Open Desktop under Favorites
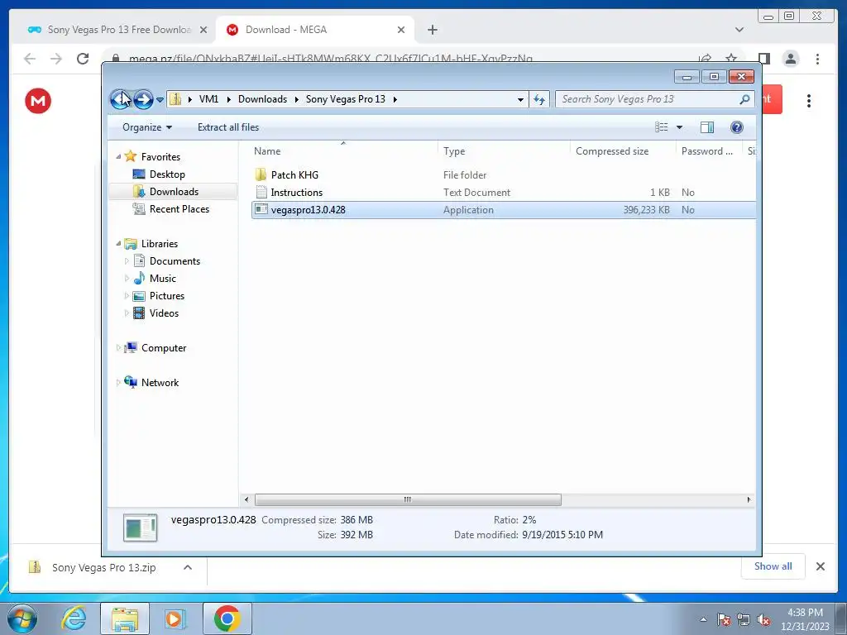847x635 pixels. point(167,174)
